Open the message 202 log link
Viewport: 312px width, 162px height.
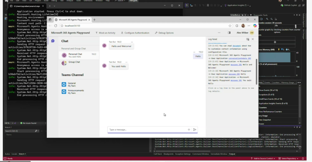(x=234, y=74)
